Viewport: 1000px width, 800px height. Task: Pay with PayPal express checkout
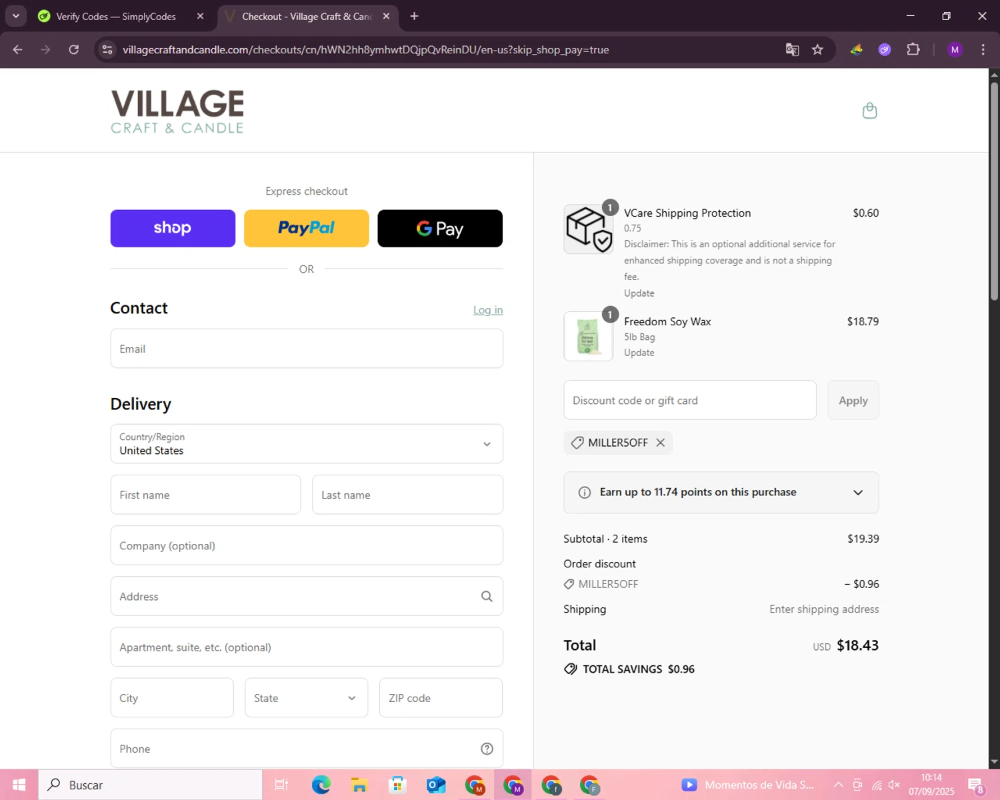tap(306, 229)
